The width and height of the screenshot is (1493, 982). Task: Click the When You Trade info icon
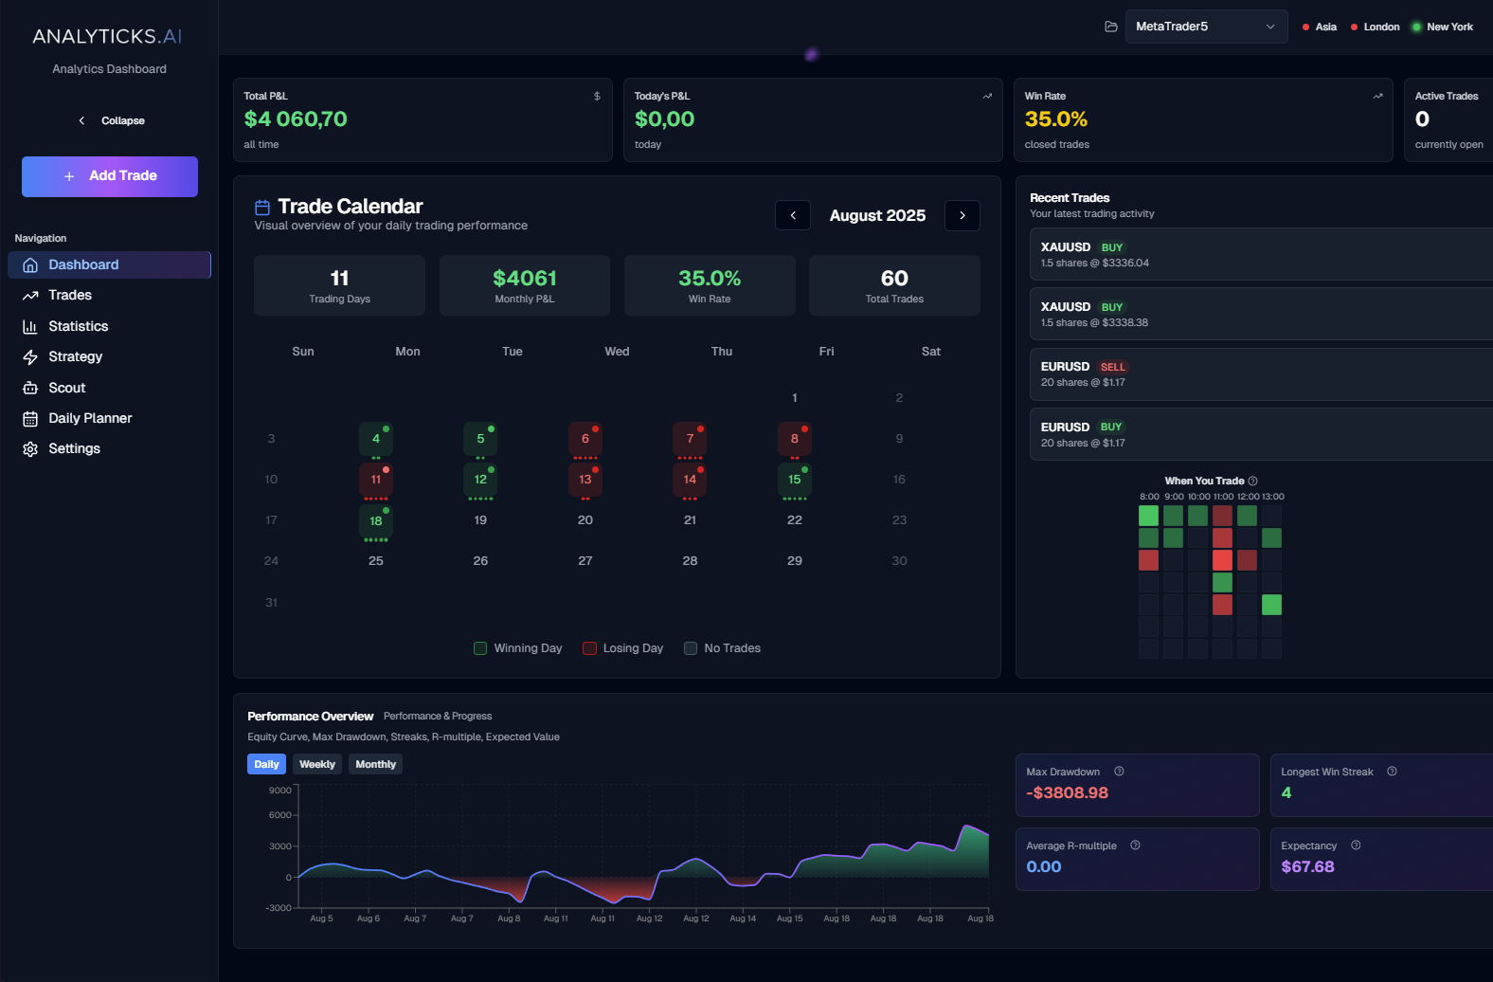[x=1252, y=481]
